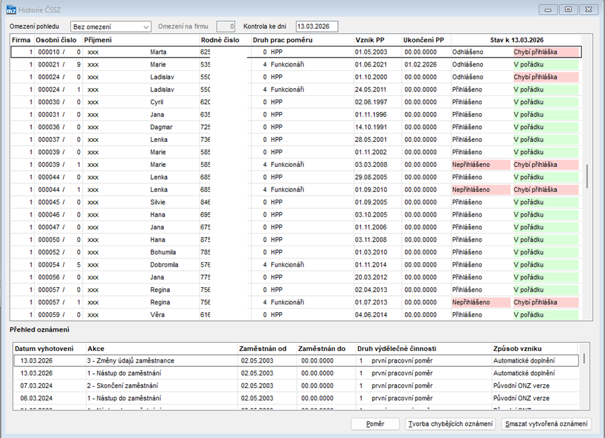
Task: Select the row with first name Bohumila
Action: 296,253
